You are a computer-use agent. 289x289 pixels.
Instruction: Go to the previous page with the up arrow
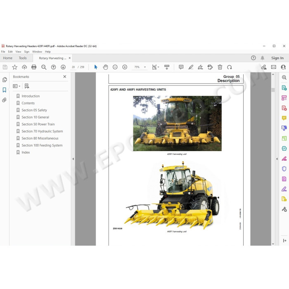[x=53, y=67]
